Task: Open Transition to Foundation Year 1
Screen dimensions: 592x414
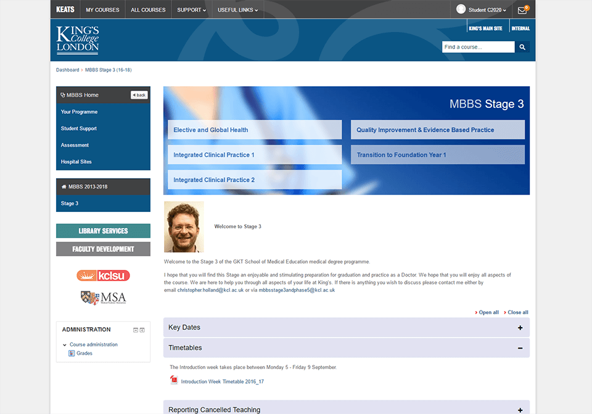Action: click(x=438, y=155)
